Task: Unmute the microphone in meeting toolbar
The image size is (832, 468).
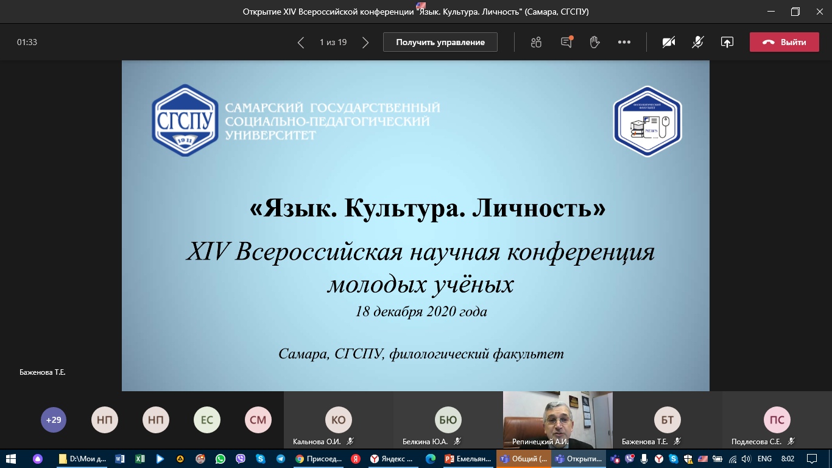Action: [698, 42]
